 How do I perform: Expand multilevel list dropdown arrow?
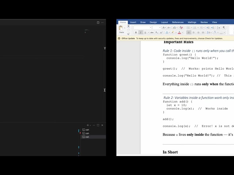pyautogui.click(x=204, y=28)
